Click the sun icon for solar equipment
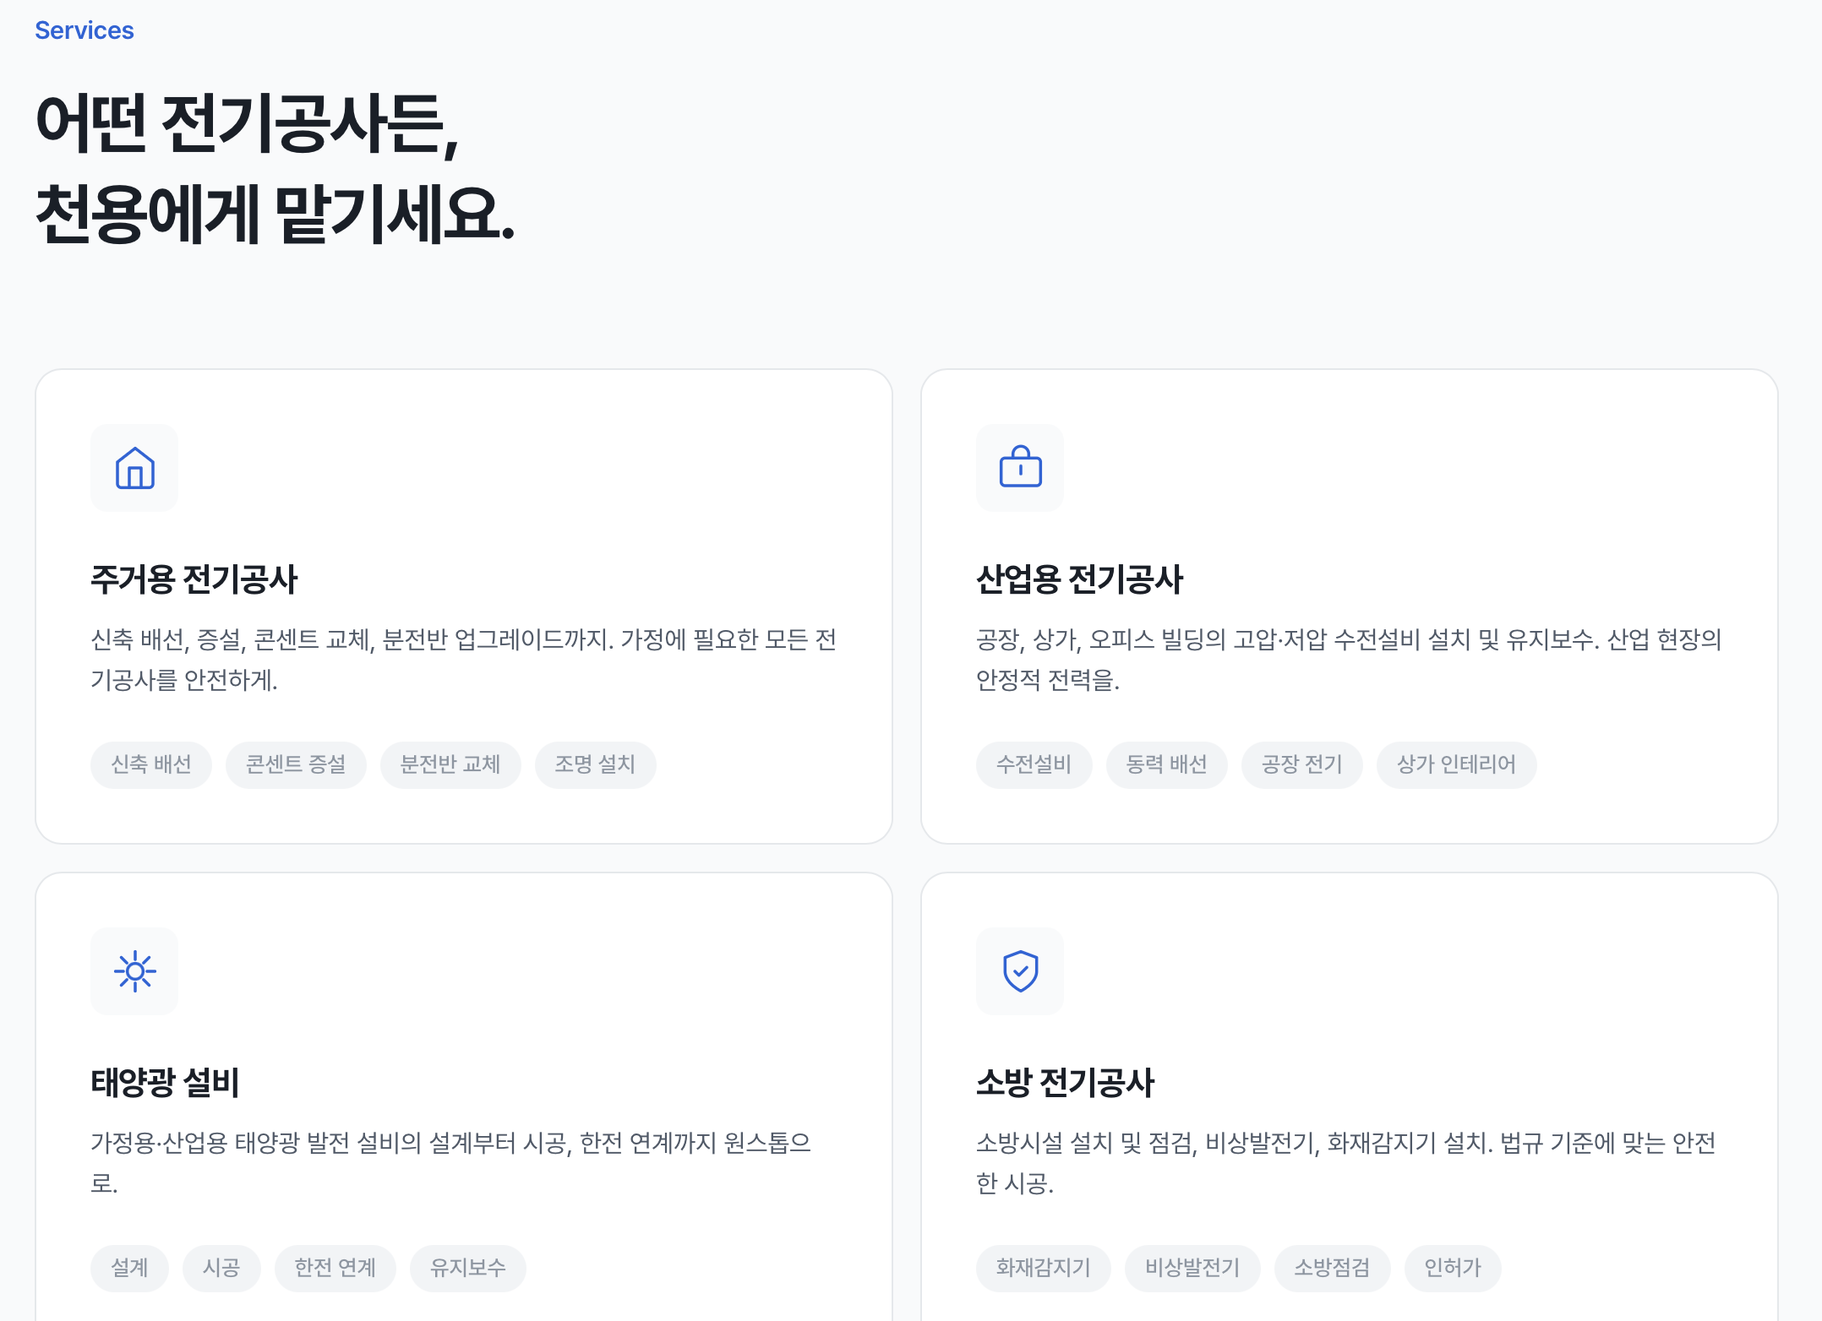Image resolution: width=1822 pixels, height=1321 pixels. (134, 971)
